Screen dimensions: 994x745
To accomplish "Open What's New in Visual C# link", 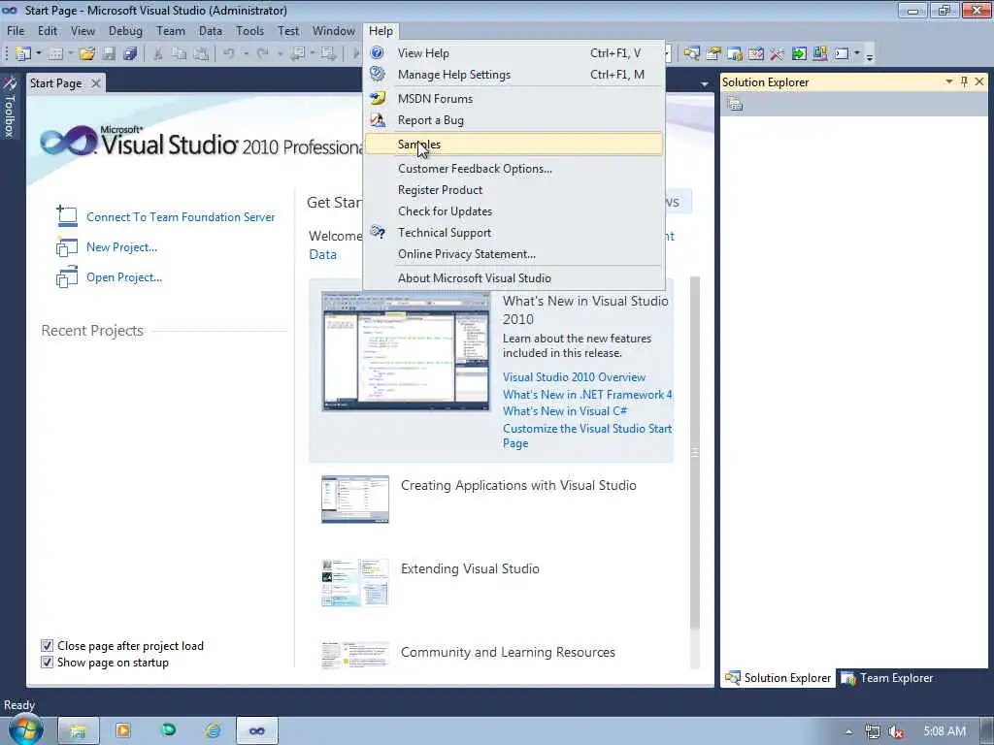I will tap(565, 411).
